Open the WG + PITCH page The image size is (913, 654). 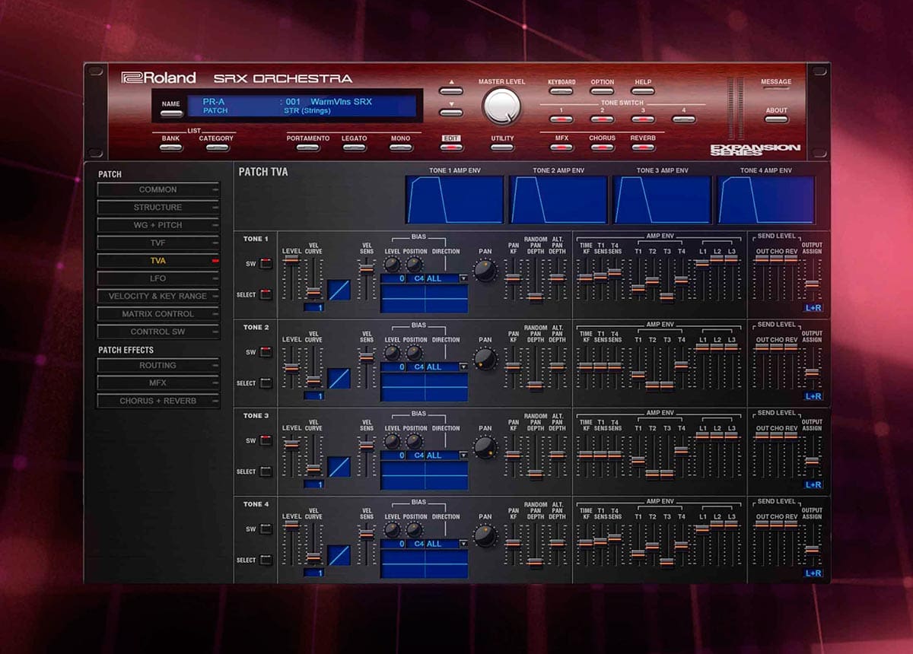click(158, 225)
